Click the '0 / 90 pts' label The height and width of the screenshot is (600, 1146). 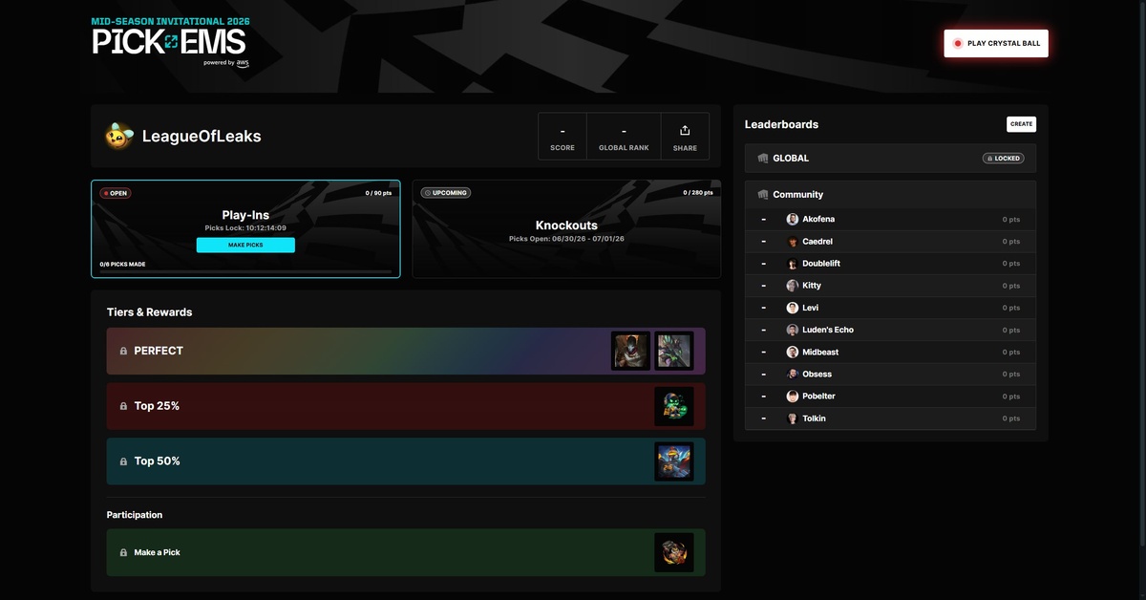[x=379, y=193]
